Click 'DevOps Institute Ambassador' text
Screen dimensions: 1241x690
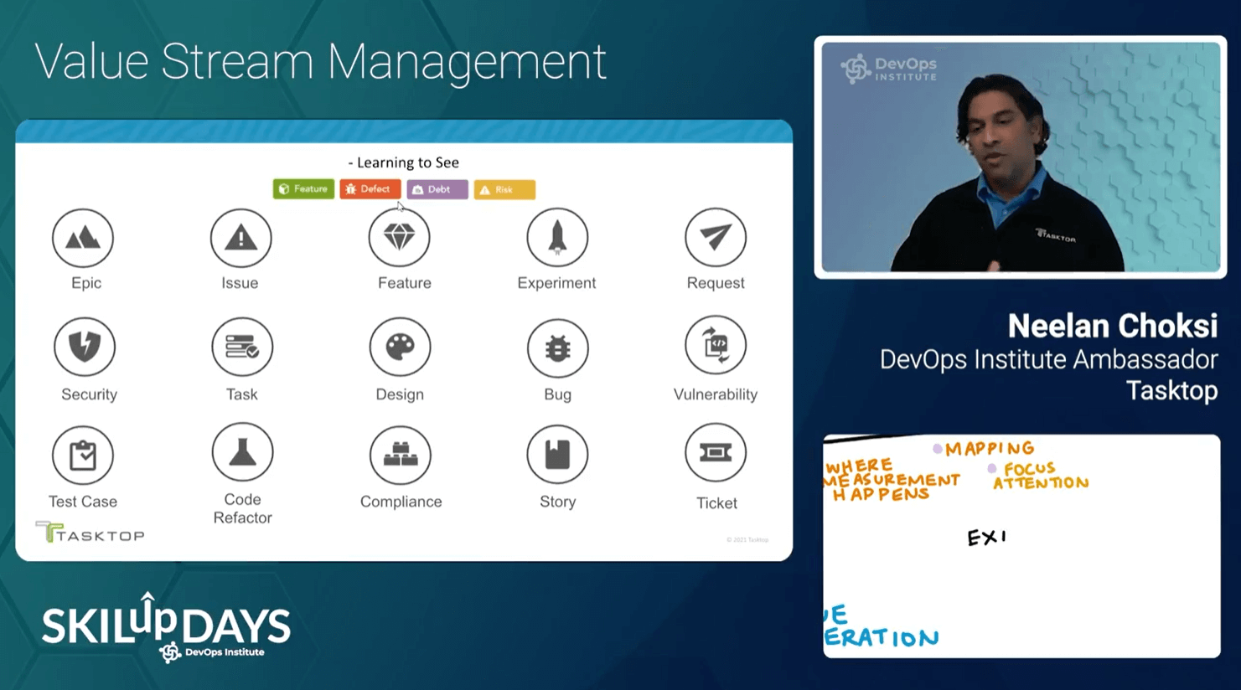click(x=1048, y=360)
